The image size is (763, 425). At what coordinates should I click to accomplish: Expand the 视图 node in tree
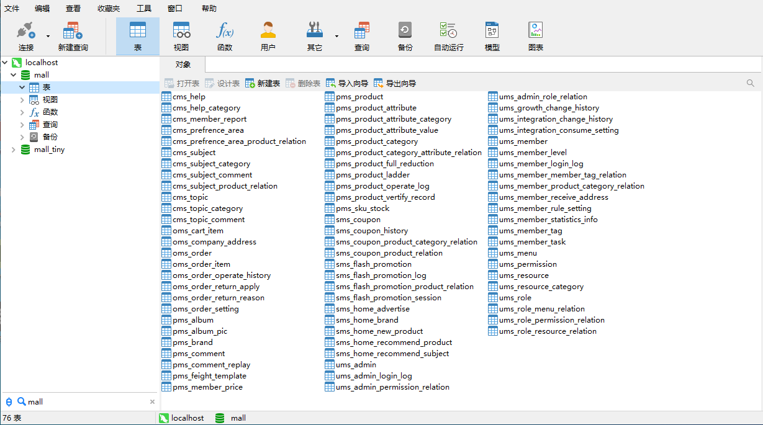pyautogui.click(x=22, y=100)
